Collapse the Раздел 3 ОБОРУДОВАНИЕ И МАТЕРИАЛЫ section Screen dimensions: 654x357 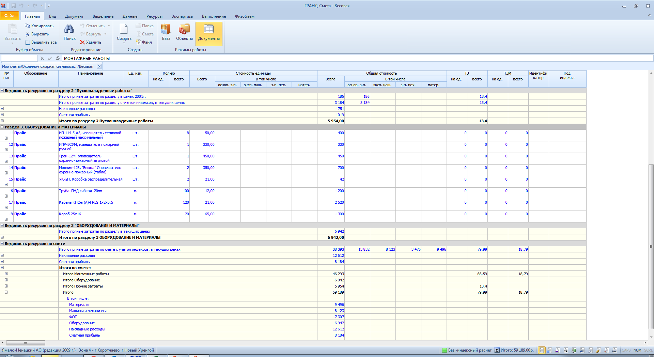point(2,127)
